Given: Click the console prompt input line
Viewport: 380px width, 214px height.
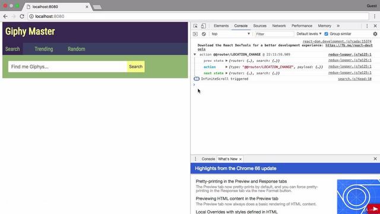Looking at the screenshot, I should coord(285,84).
